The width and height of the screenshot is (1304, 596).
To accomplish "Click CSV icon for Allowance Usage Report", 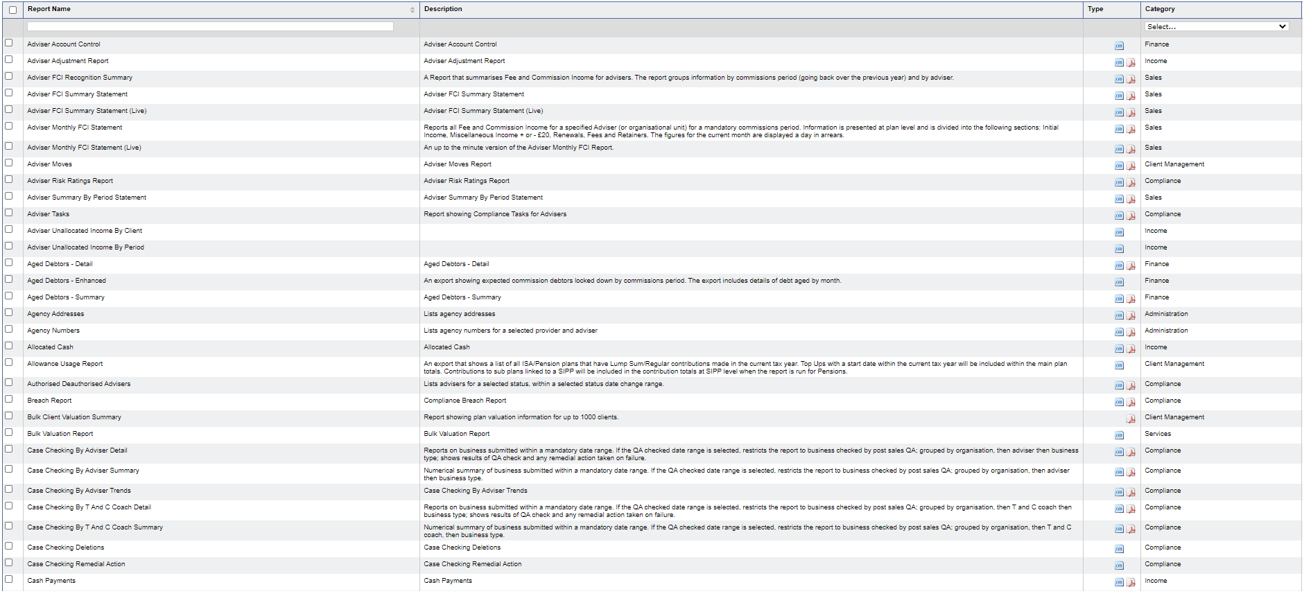I will [x=1119, y=365].
